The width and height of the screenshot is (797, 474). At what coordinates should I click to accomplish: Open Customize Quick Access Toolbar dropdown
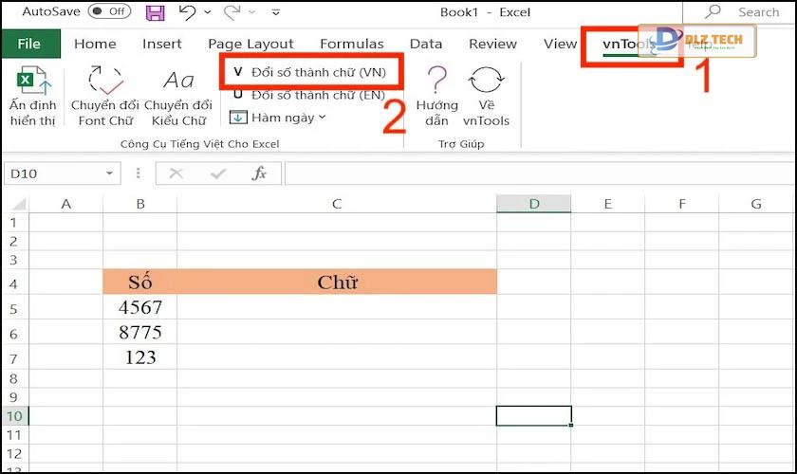point(275,12)
